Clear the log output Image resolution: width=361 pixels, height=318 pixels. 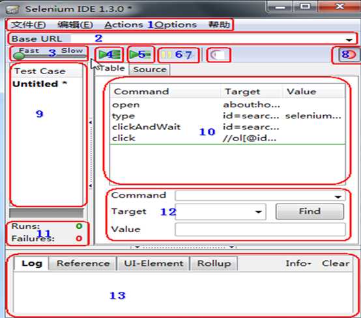click(x=336, y=263)
